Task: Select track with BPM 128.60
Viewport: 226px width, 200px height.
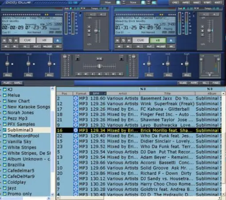Action: pyautogui.click(x=139, y=98)
